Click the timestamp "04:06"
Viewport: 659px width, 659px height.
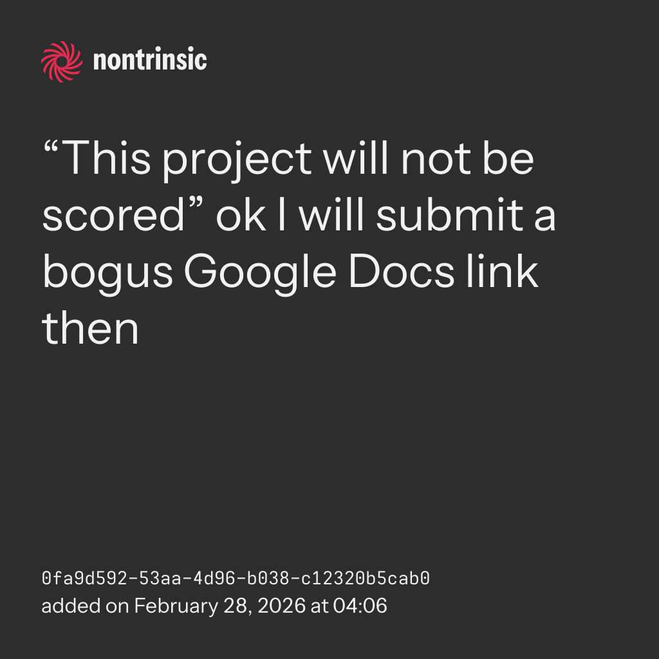[x=360, y=606]
